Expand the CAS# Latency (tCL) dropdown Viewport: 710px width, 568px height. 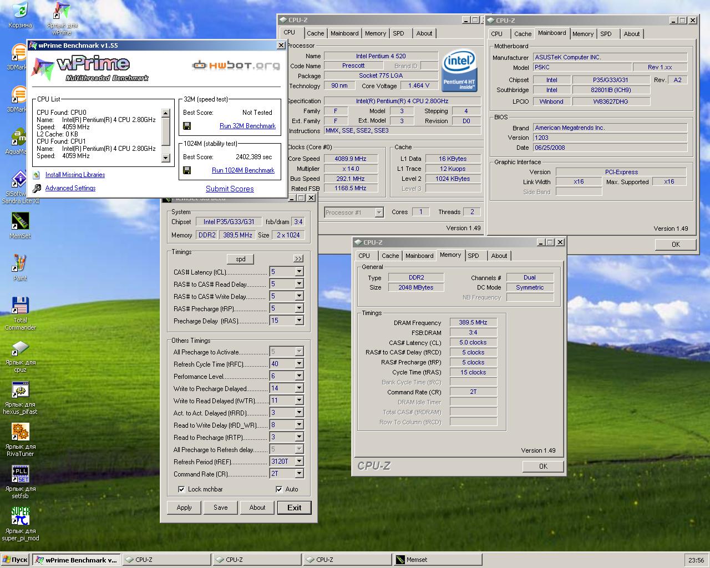point(299,272)
